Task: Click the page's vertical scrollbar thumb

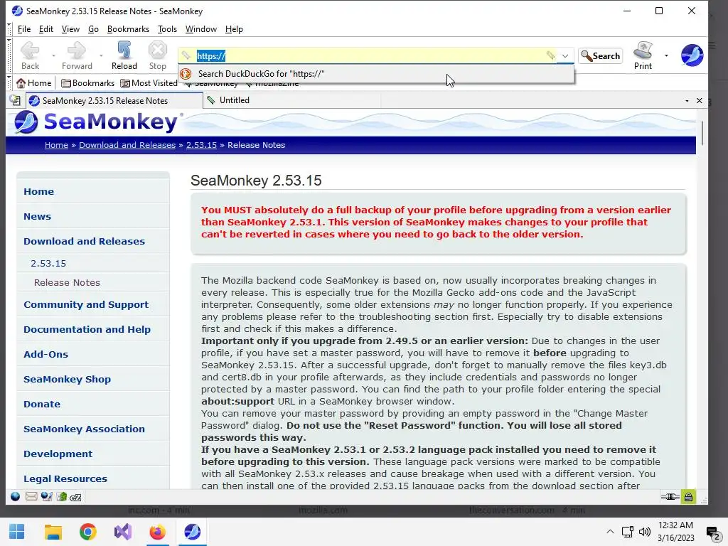Action: tap(702, 133)
